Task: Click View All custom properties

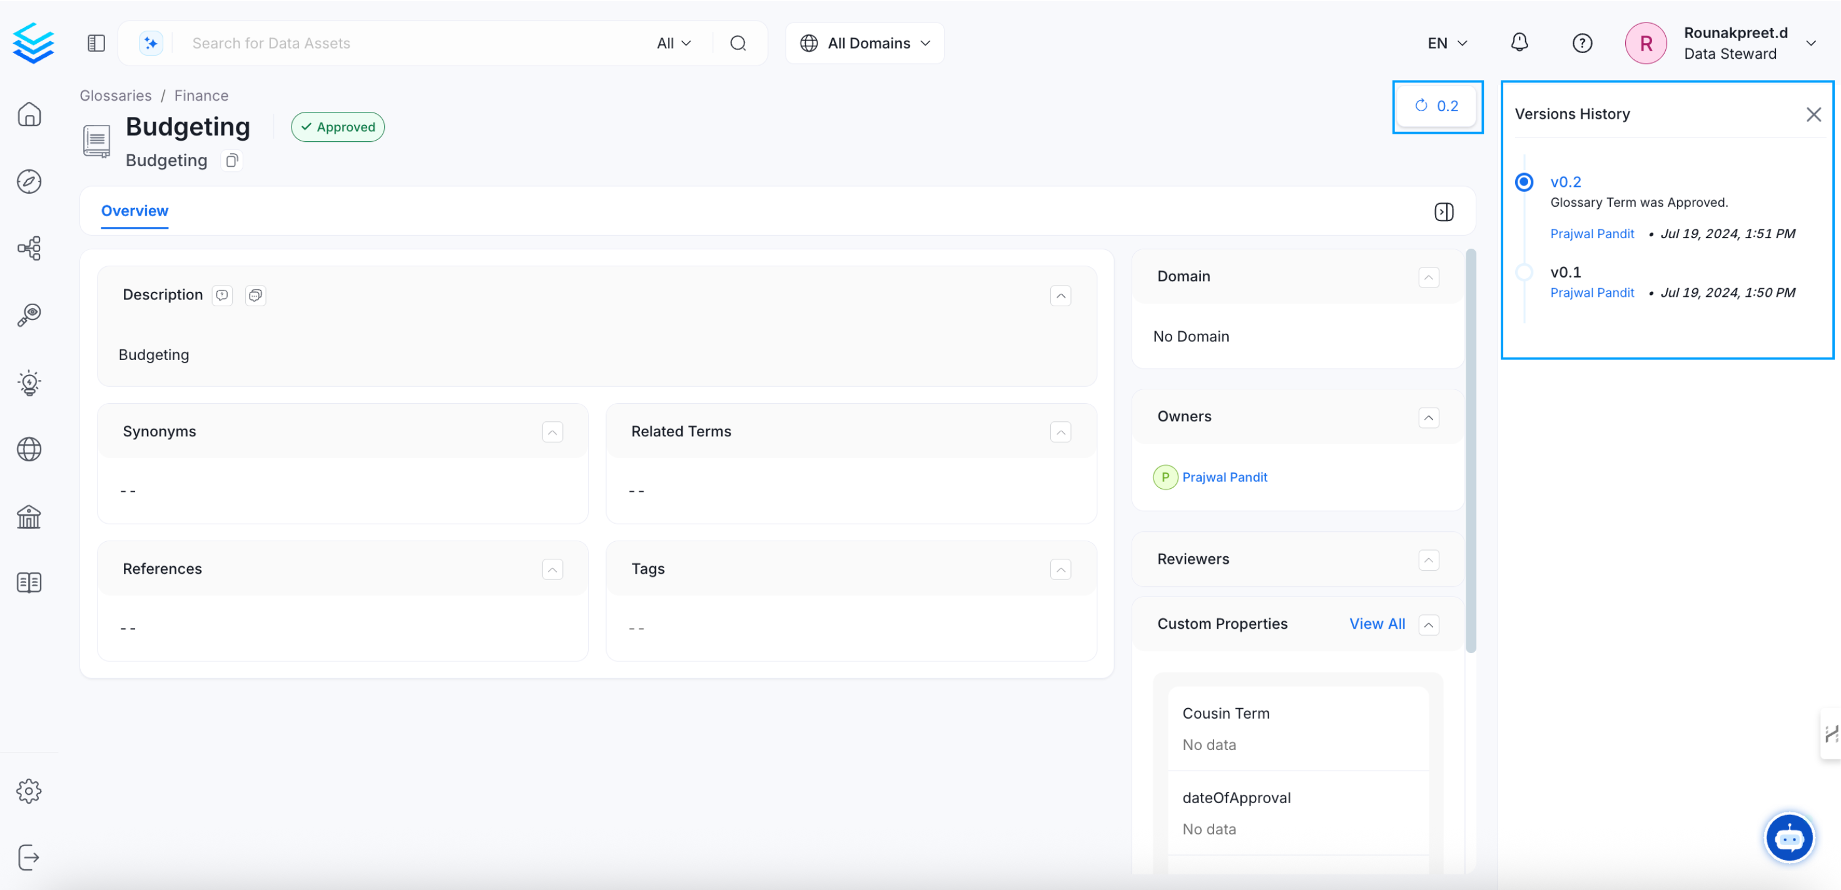Action: [x=1376, y=624]
